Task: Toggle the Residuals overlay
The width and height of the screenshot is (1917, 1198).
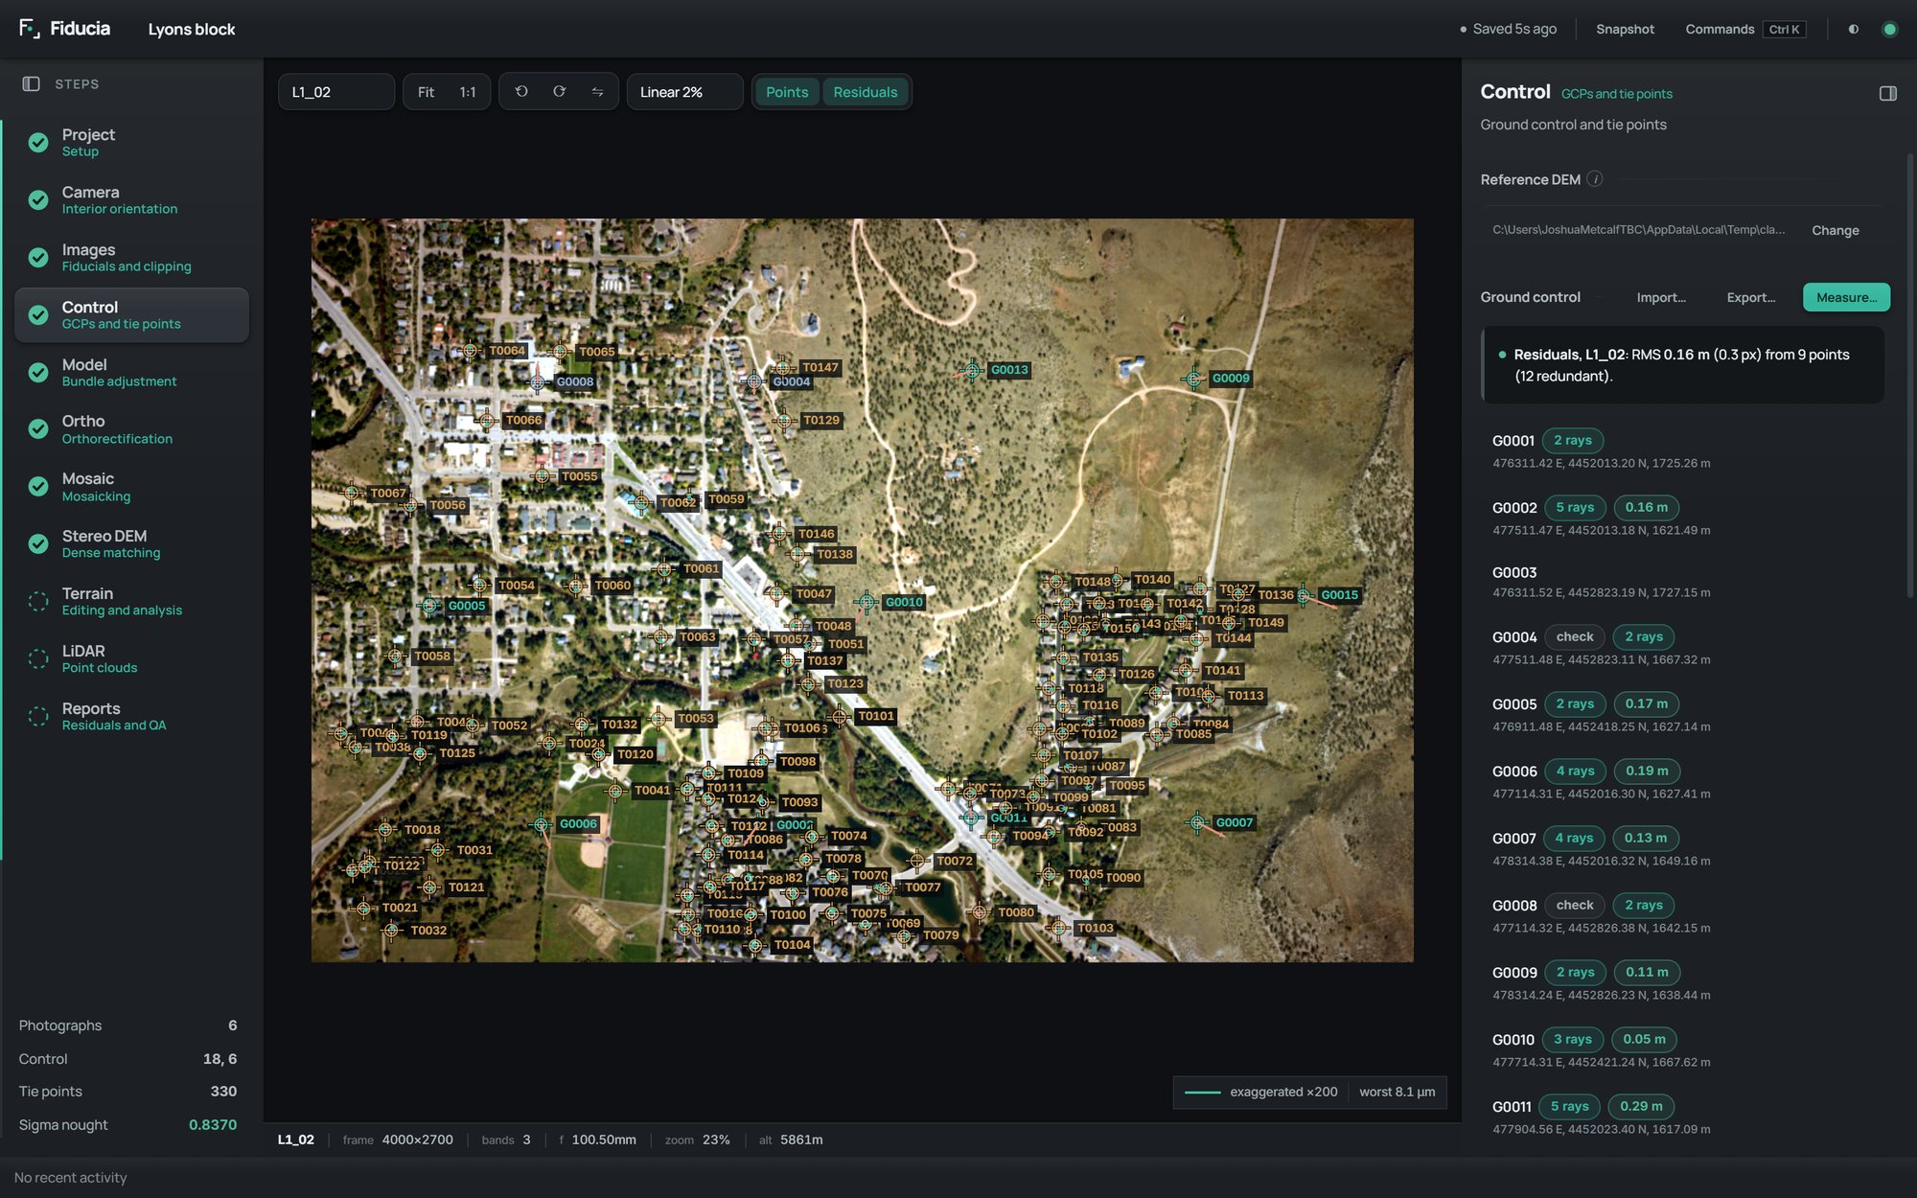Action: [865, 92]
